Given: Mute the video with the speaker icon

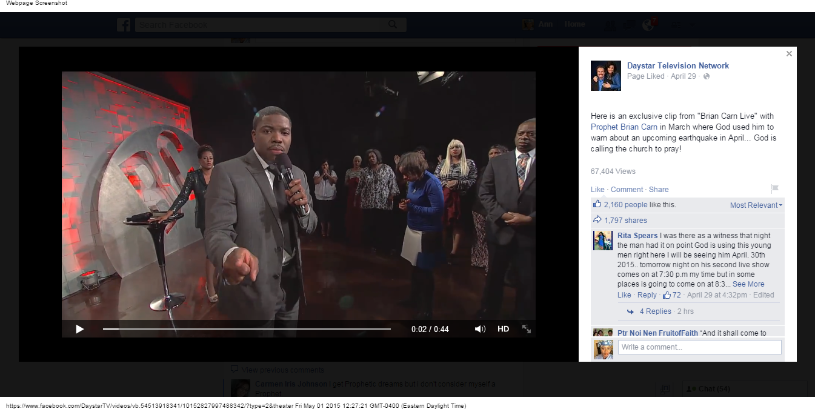Looking at the screenshot, I should [480, 329].
